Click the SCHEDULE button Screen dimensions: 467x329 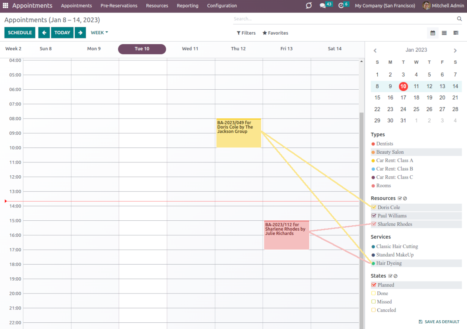coord(20,33)
